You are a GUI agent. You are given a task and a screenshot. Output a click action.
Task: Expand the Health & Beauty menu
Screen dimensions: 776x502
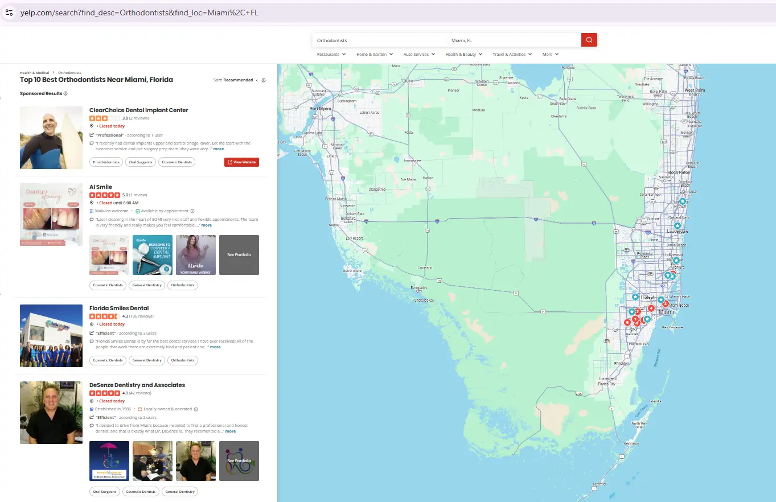[464, 54]
